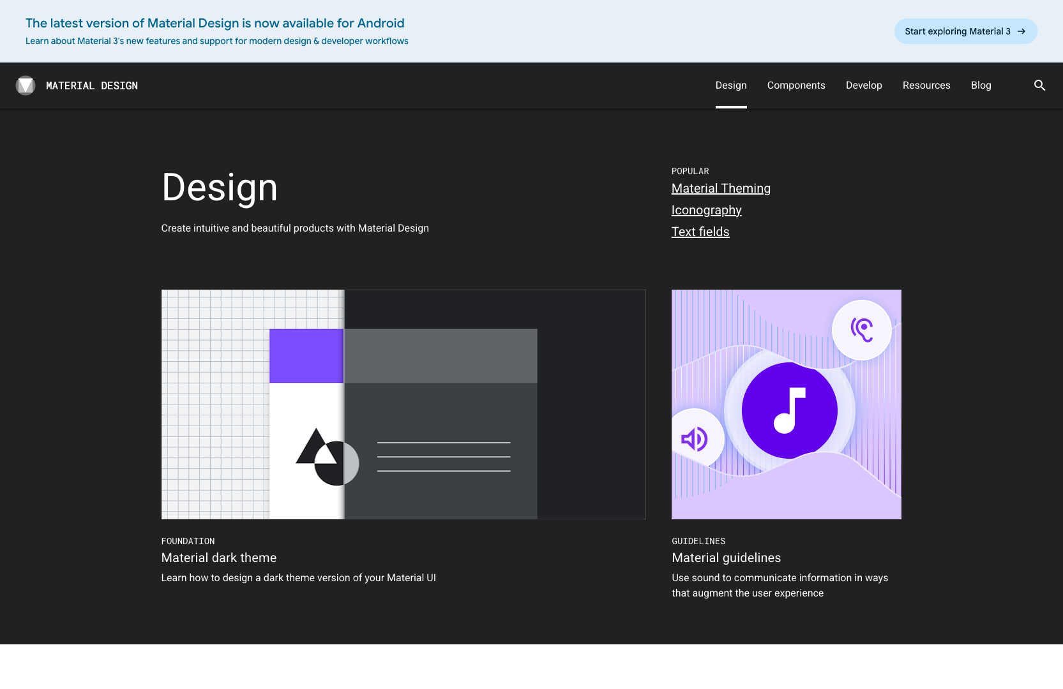This screenshot has height=689, width=1063.
Task: Click the latest version of Material Design headline
Action: pyautogui.click(x=215, y=23)
